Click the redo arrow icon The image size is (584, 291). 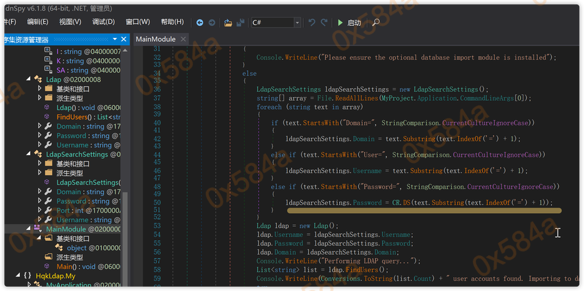pyautogui.click(x=324, y=22)
